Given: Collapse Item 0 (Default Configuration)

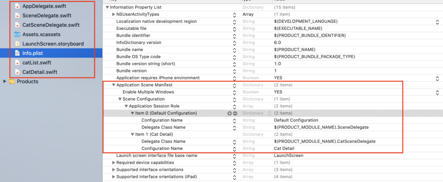Looking at the screenshot, I should click(x=133, y=113).
